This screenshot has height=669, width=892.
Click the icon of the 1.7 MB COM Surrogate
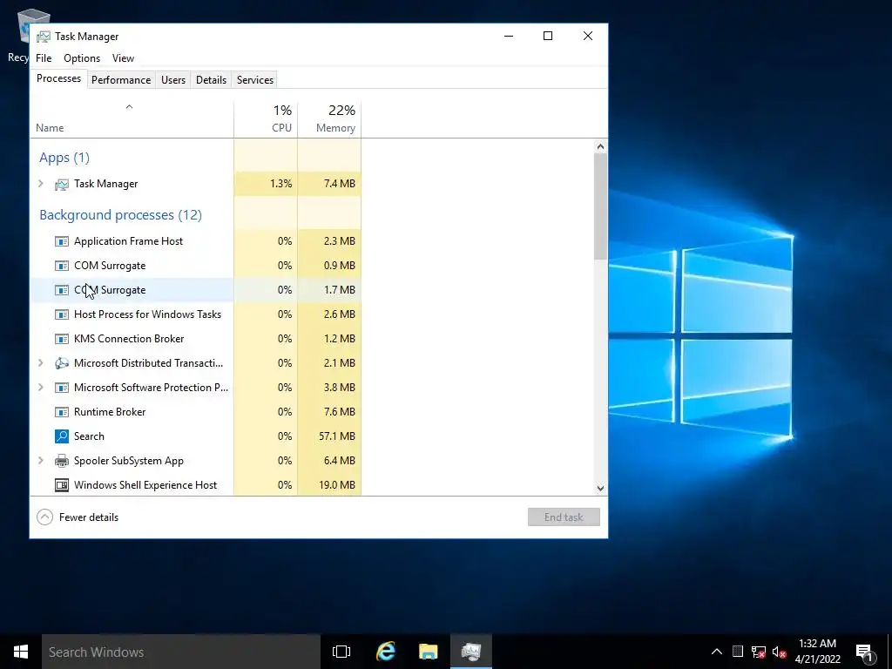[x=62, y=290]
